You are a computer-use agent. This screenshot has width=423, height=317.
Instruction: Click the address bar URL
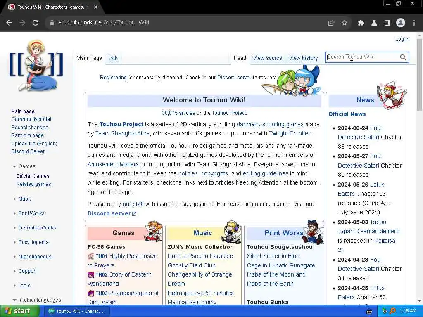104,23
